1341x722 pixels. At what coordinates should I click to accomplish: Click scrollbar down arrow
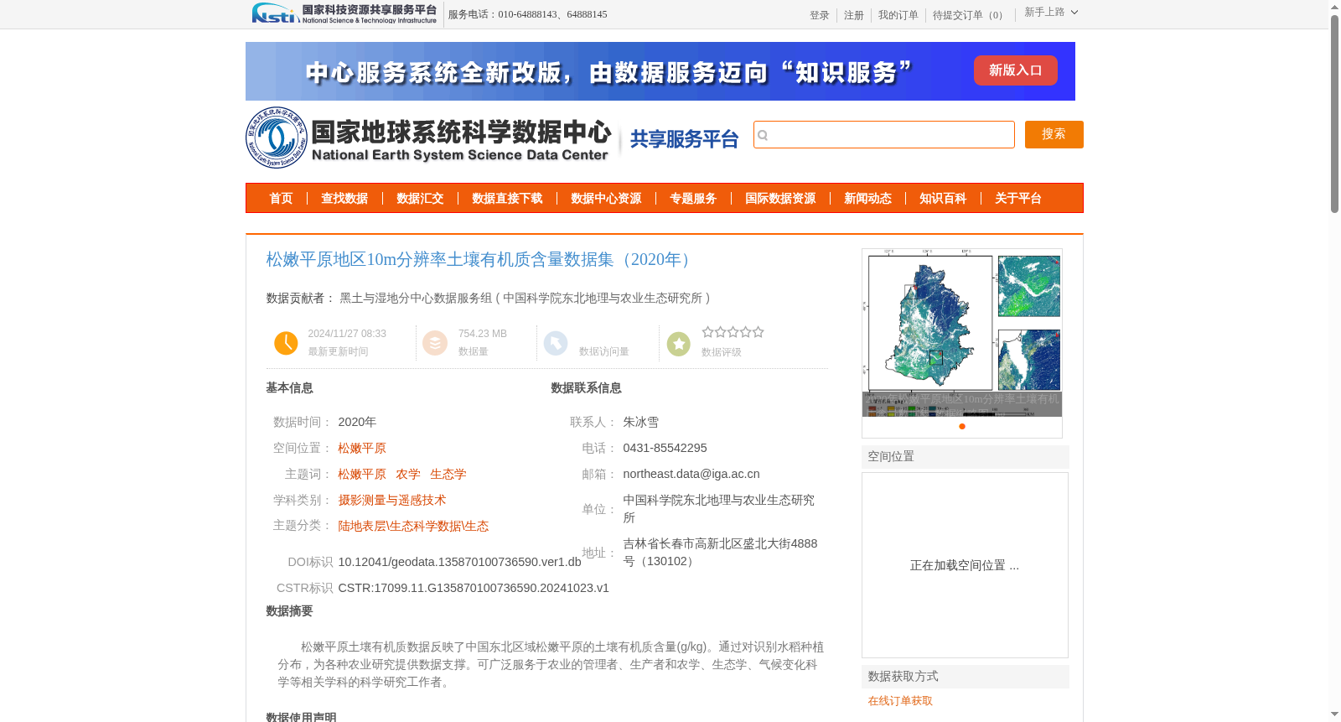[x=1334, y=715]
